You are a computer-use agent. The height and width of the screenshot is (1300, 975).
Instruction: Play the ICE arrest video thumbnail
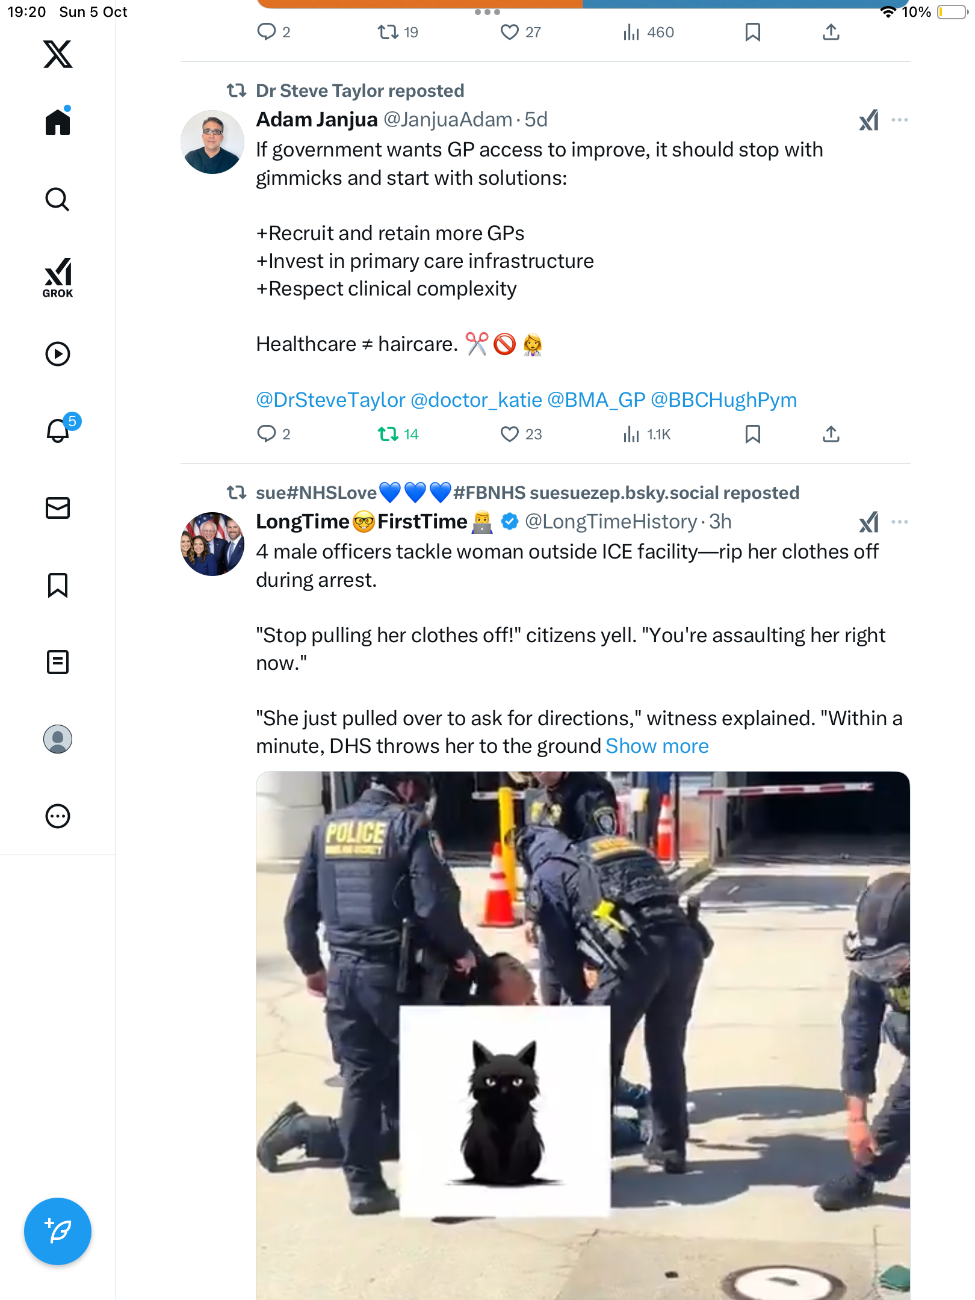pos(583,1035)
